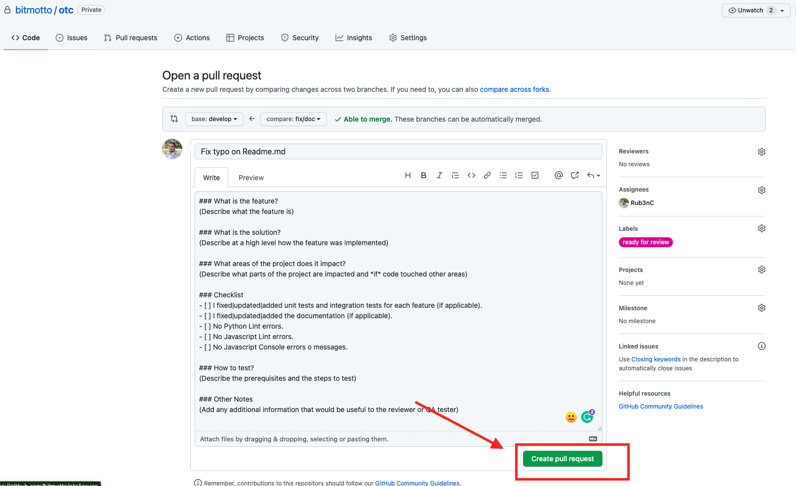Click the 'No reviews' text
The image size is (796, 486).
click(x=634, y=164)
